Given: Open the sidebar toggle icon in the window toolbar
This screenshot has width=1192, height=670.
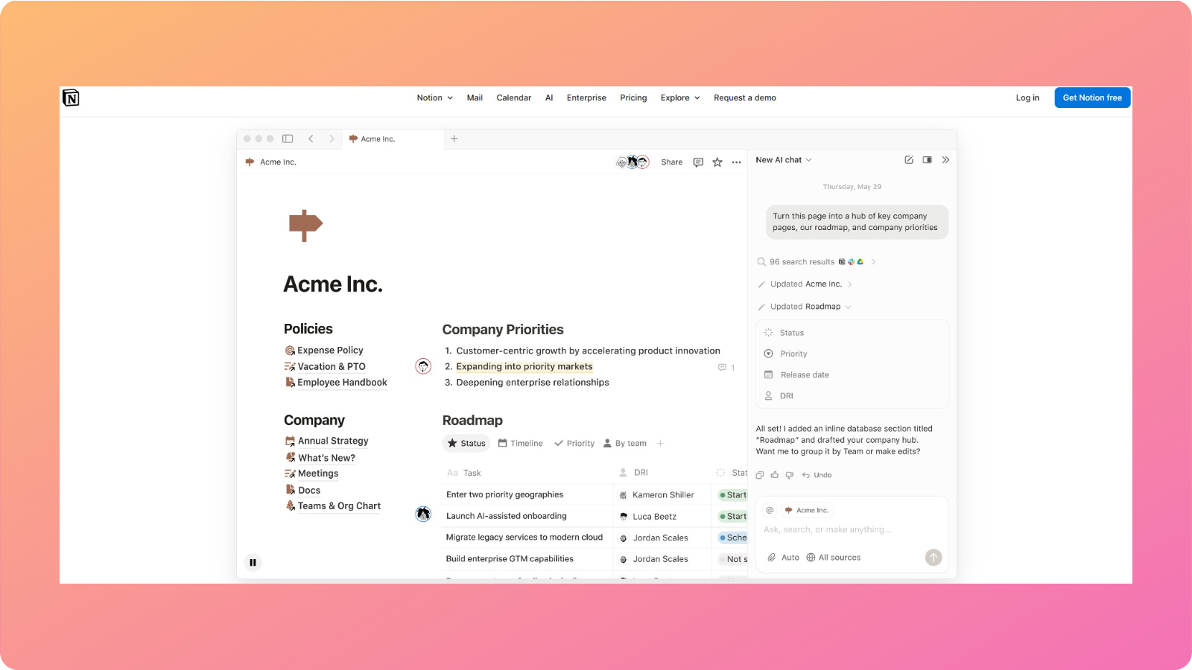Looking at the screenshot, I should [x=288, y=138].
